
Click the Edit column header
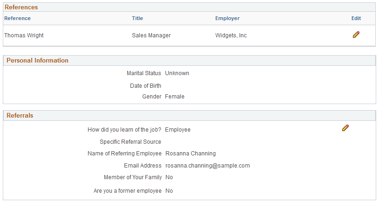point(356,18)
